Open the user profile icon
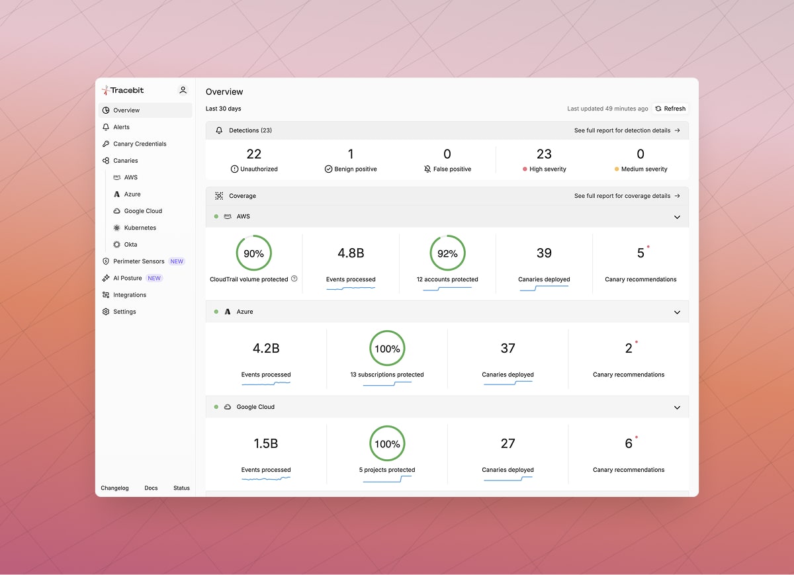The height and width of the screenshot is (575, 794). click(183, 90)
